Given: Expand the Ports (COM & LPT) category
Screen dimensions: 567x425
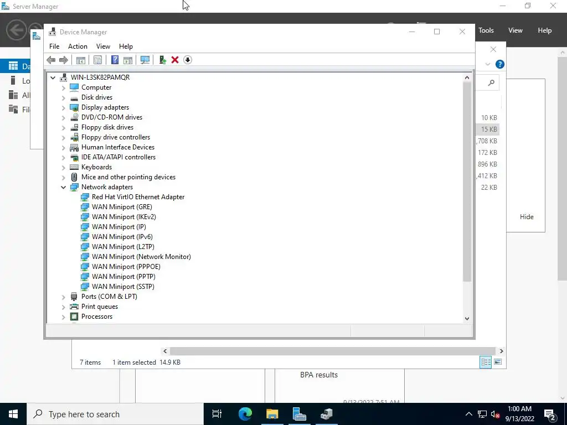Looking at the screenshot, I should (x=63, y=297).
